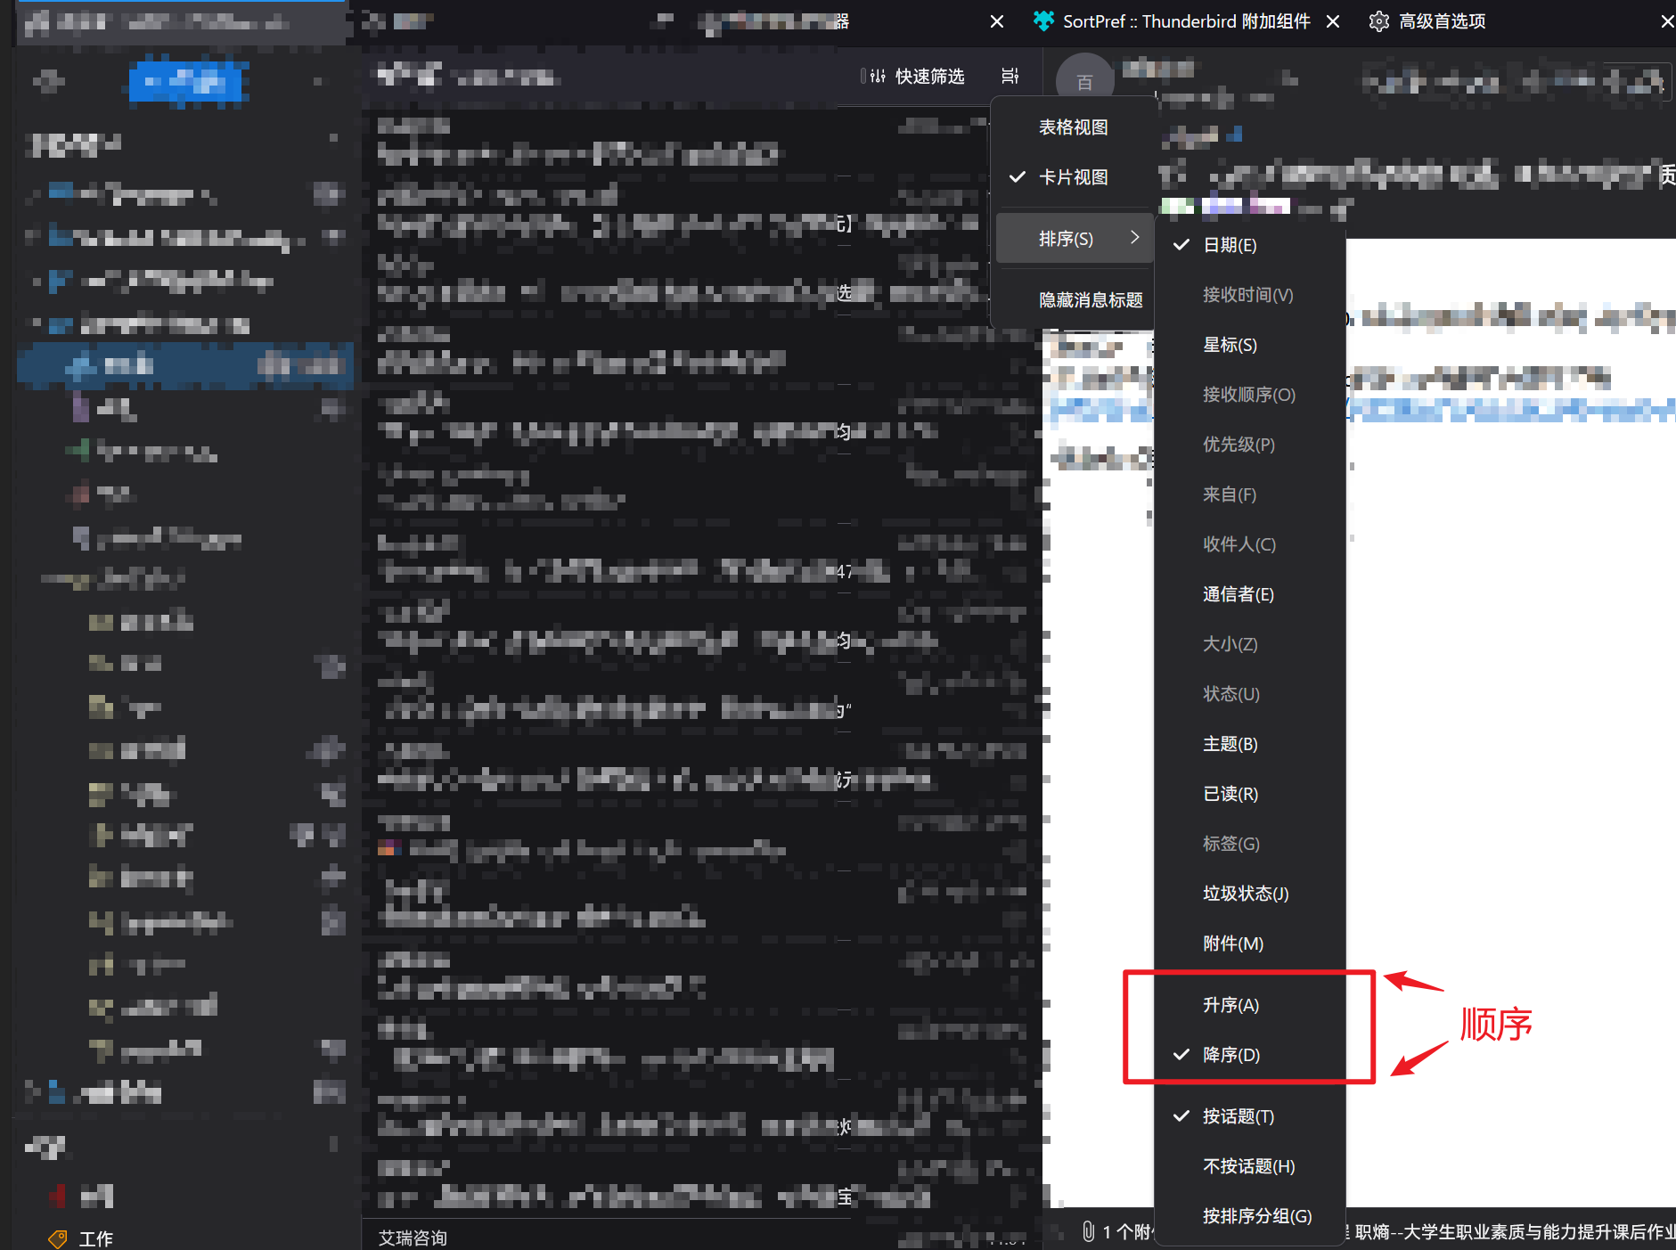Click 隐藏消息标题 to hide message header

point(1090,300)
